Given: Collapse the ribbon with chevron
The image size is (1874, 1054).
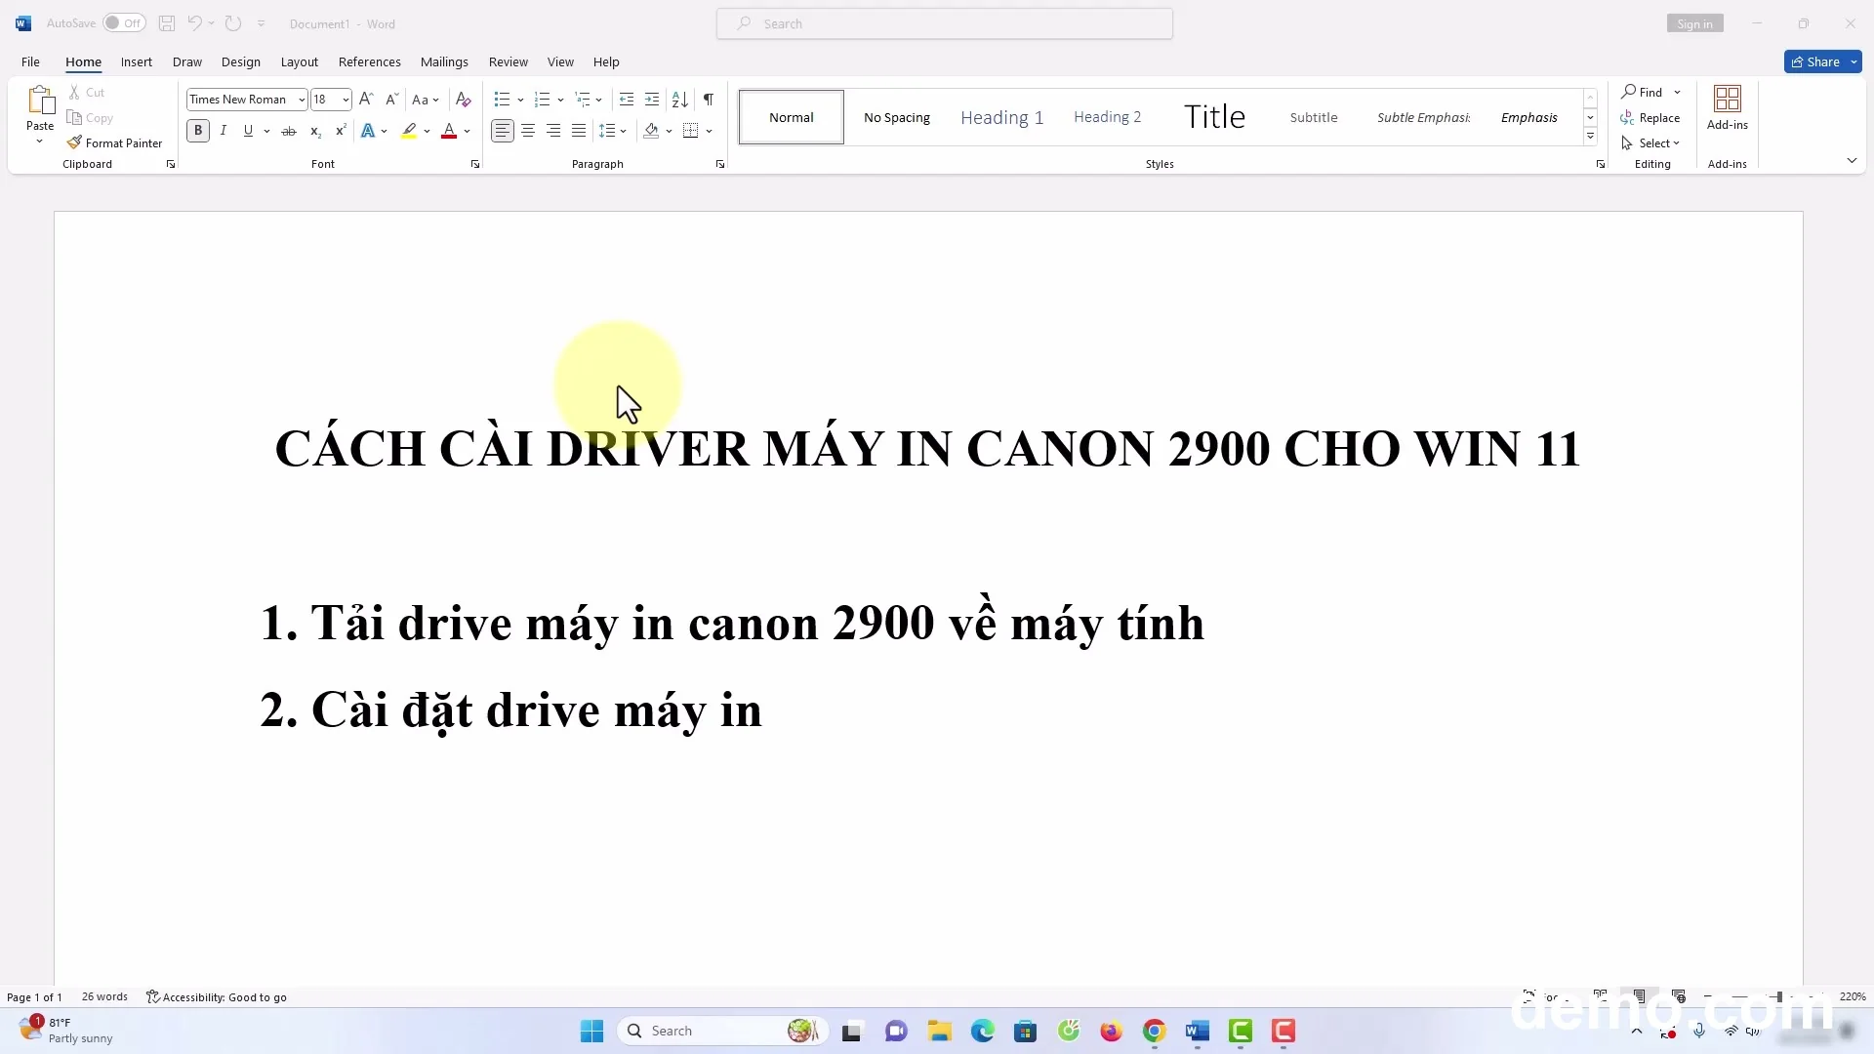Looking at the screenshot, I should [1852, 160].
